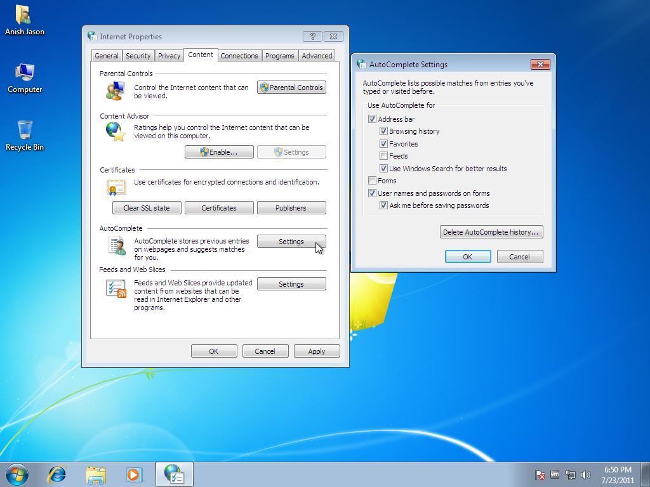Go to the Connections tab

[239, 56]
